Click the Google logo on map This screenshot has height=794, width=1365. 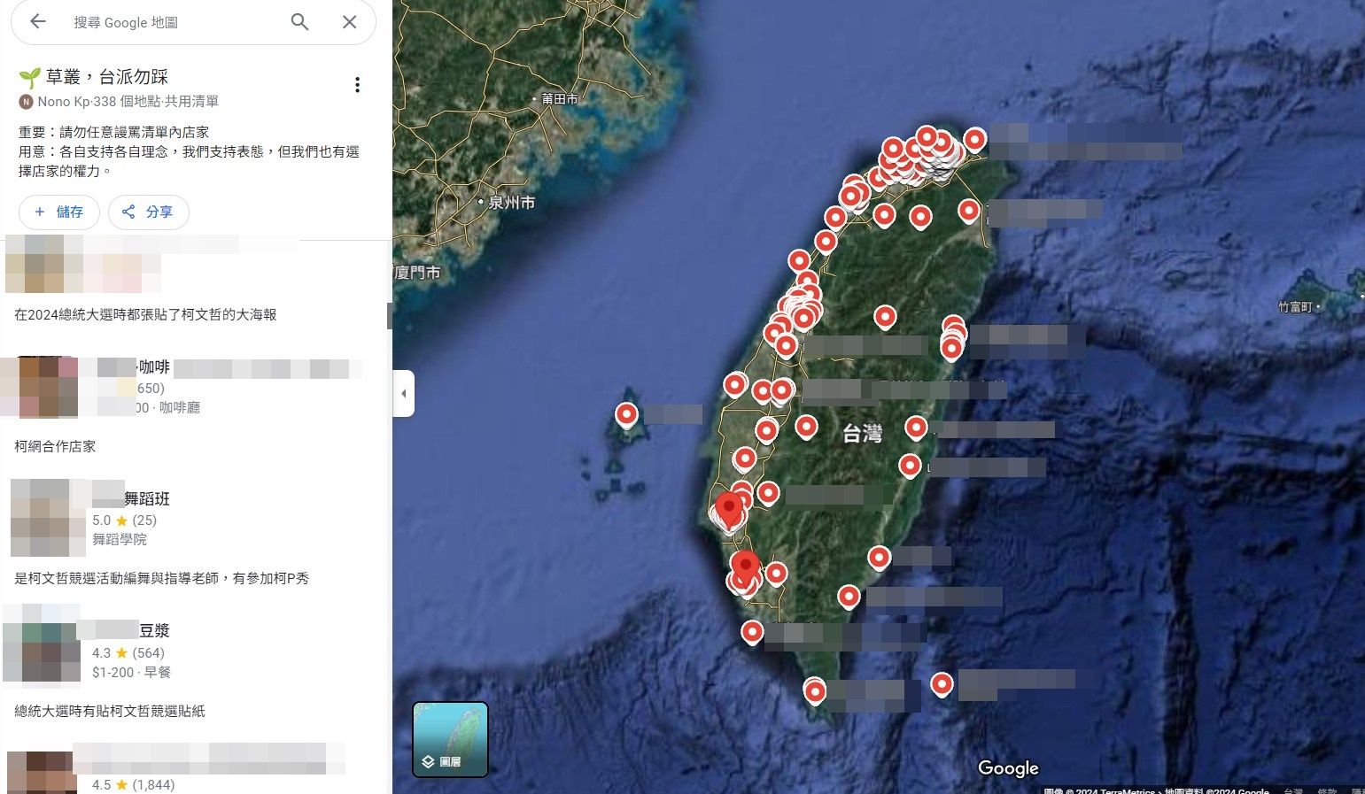click(1008, 768)
